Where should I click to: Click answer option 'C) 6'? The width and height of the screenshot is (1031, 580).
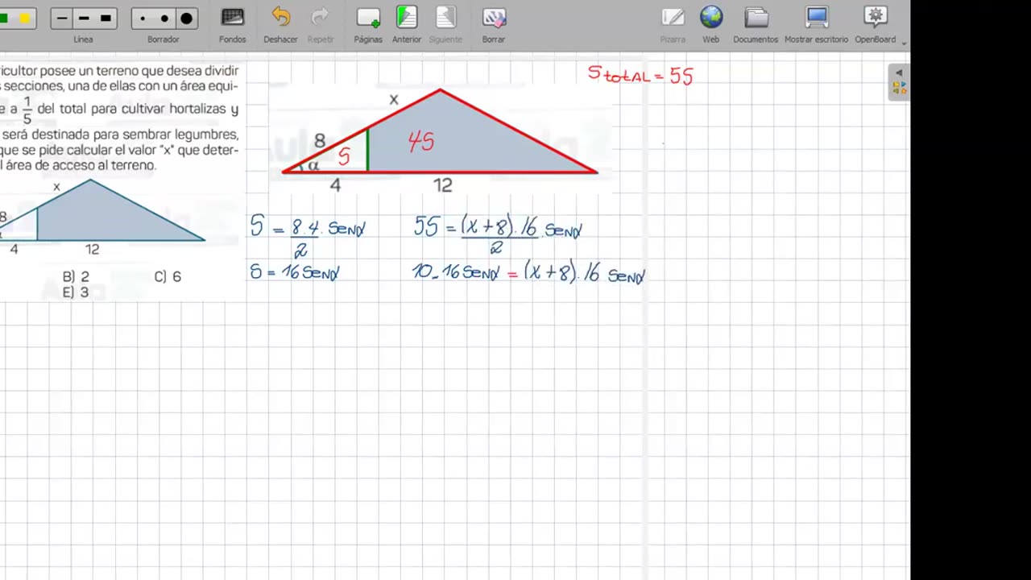click(x=168, y=276)
